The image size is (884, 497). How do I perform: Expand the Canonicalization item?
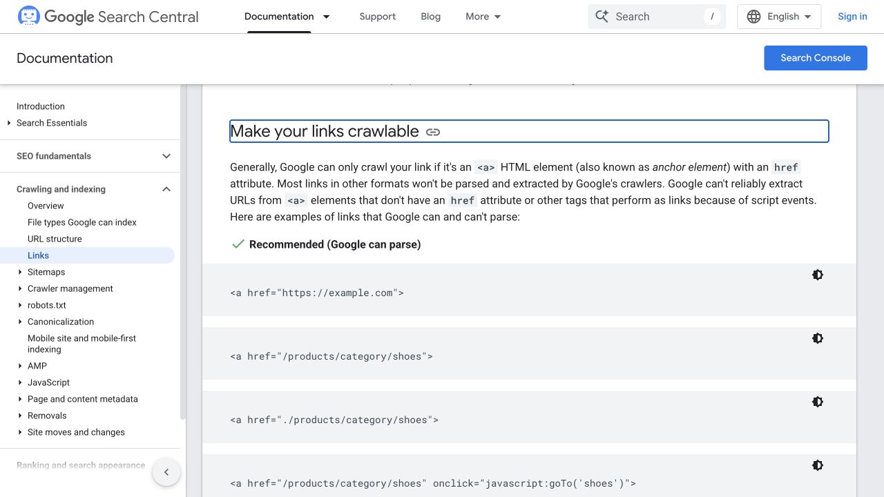click(x=20, y=322)
